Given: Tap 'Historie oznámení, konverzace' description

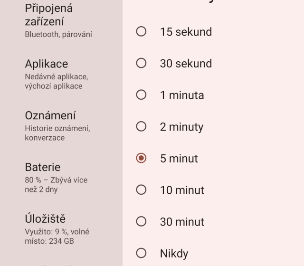Looking at the screenshot, I should tap(57, 133).
